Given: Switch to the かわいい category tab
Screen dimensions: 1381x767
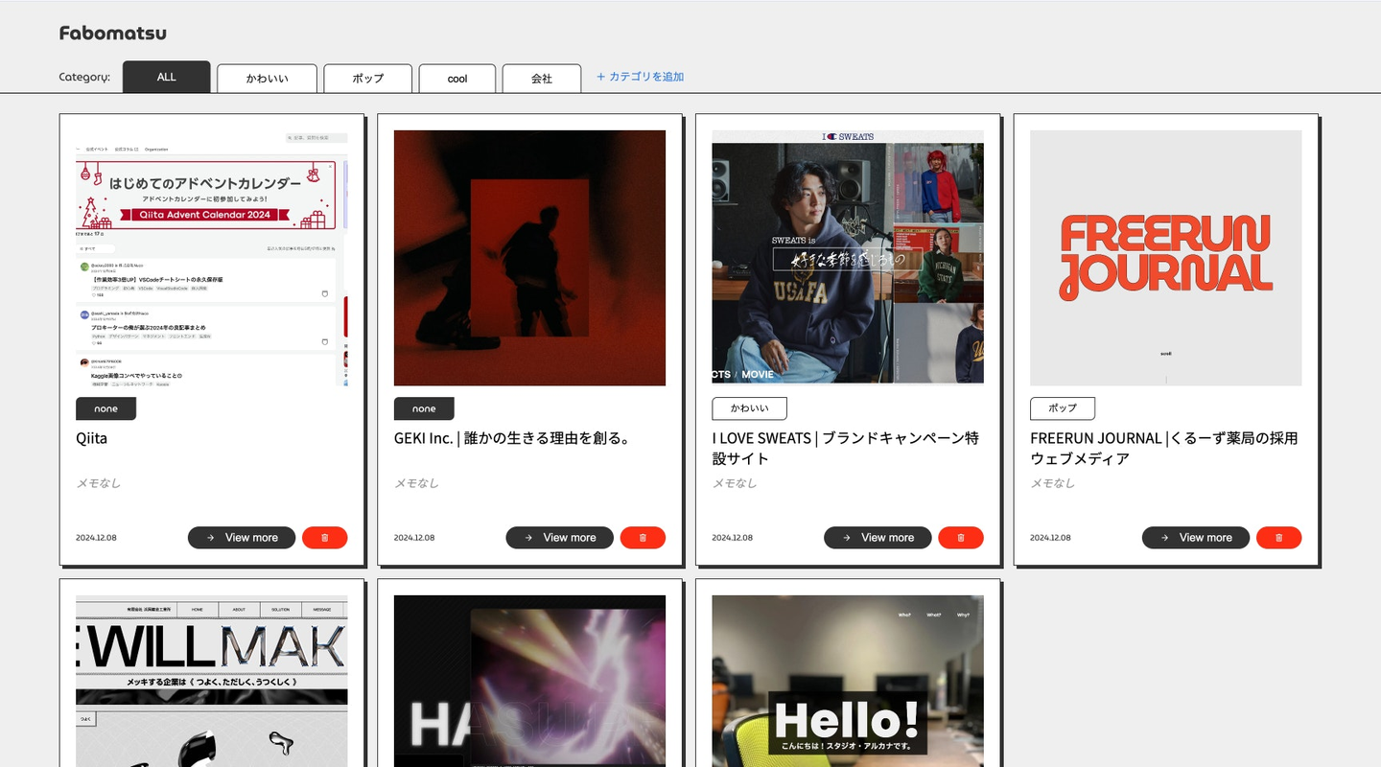Looking at the screenshot, I should click(x=267, y=79).
